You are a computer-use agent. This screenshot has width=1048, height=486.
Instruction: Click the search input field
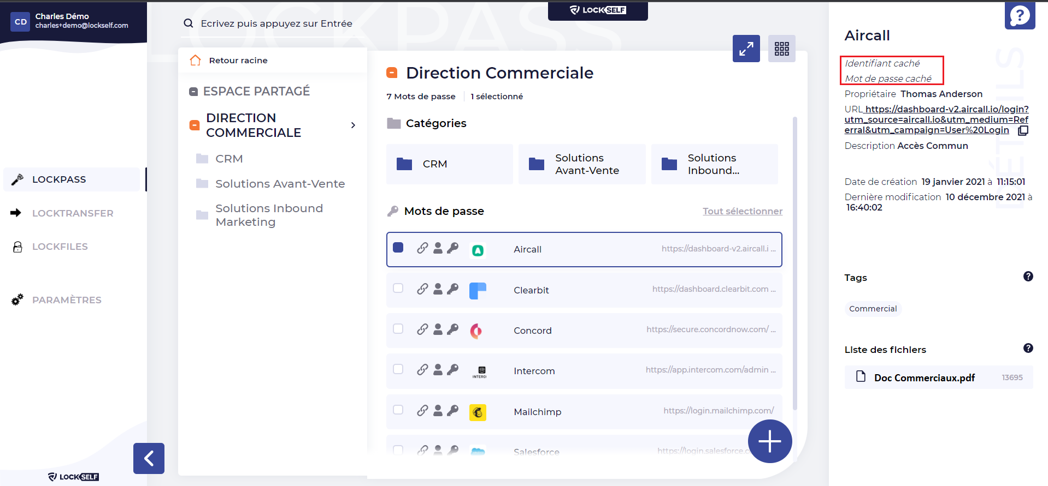(x=276, y=23)
